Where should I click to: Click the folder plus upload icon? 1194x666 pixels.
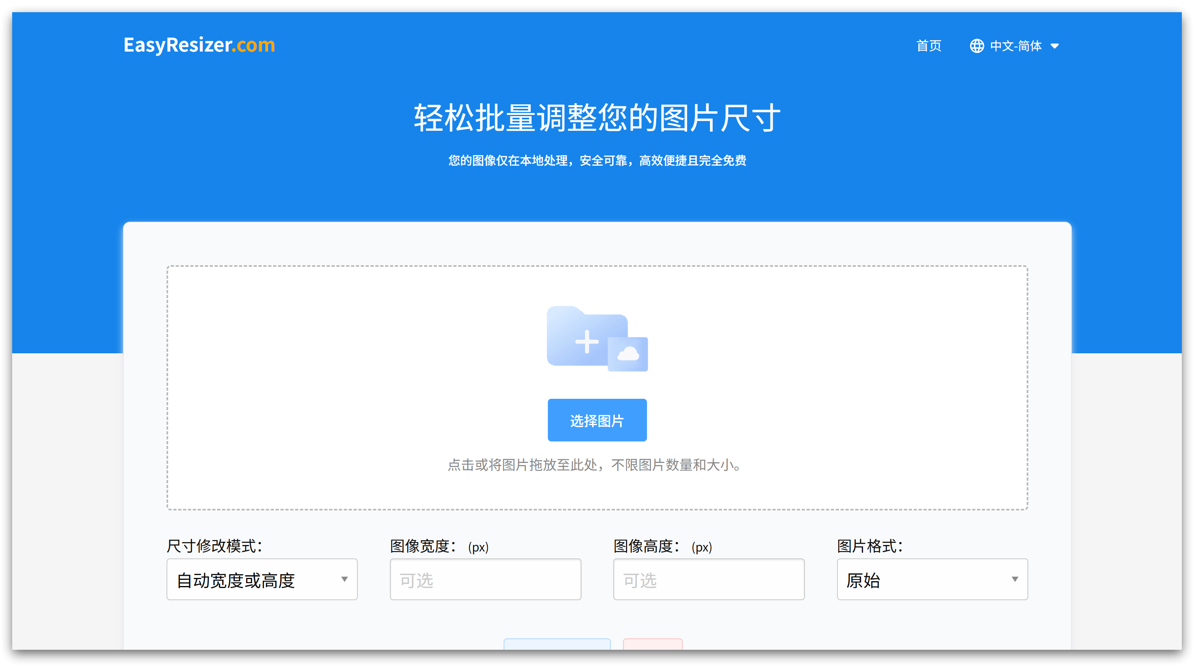point(586,341)
